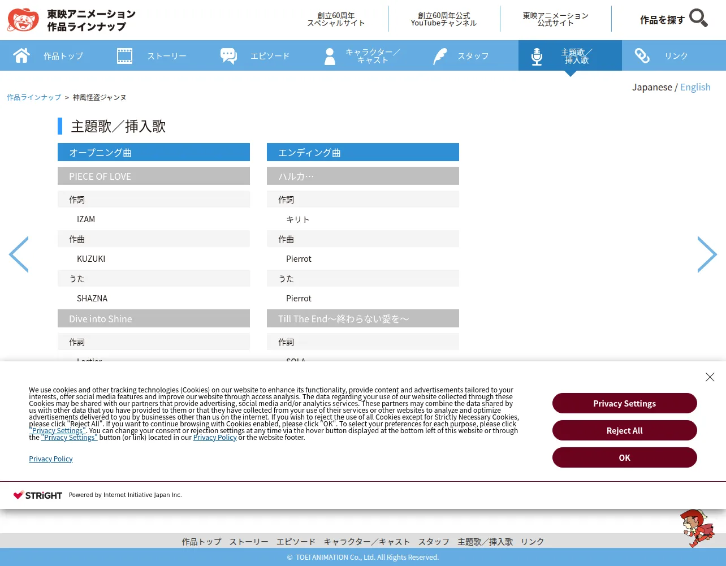
Task: Click footer link スタッフ
Action: [x=434, y=542]
